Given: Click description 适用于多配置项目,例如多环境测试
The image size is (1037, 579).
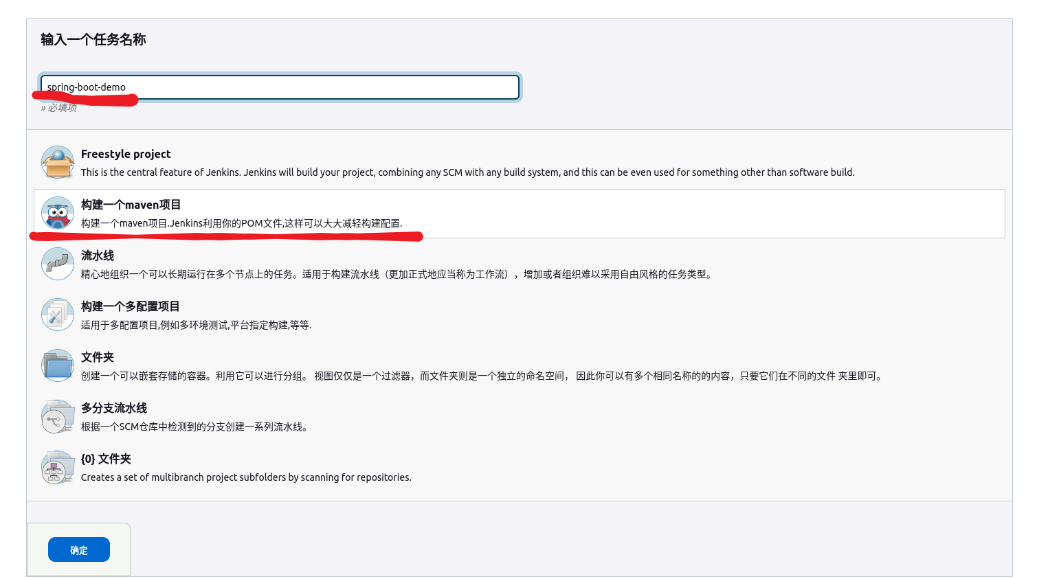Looking at the screenshot, I should (197, 325).
